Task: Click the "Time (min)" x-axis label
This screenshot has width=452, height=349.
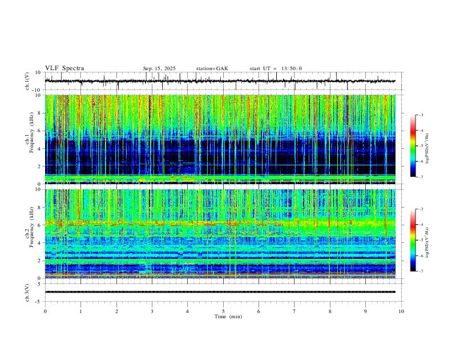Action: [x=228, y=316]
